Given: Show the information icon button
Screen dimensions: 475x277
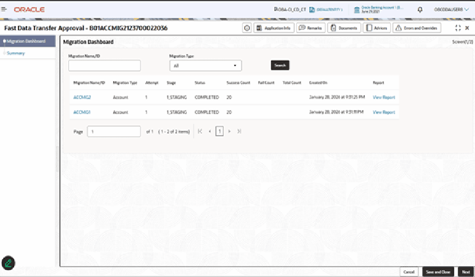Looking at the screenshot, I should click(x=247, y=28).
